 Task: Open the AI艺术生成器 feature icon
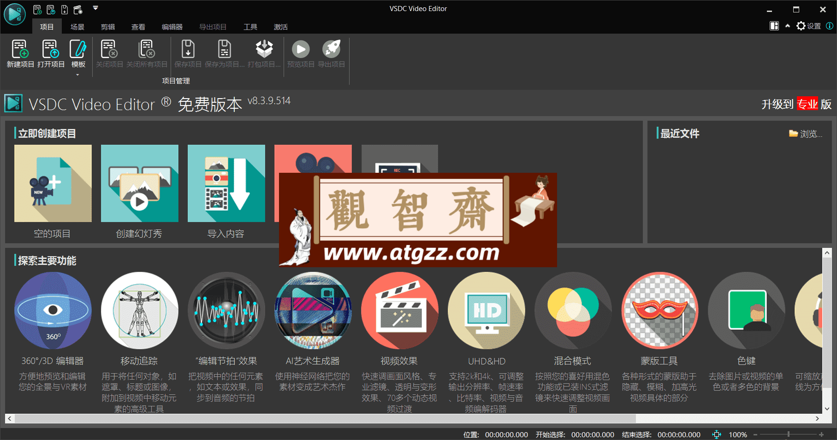313,311
